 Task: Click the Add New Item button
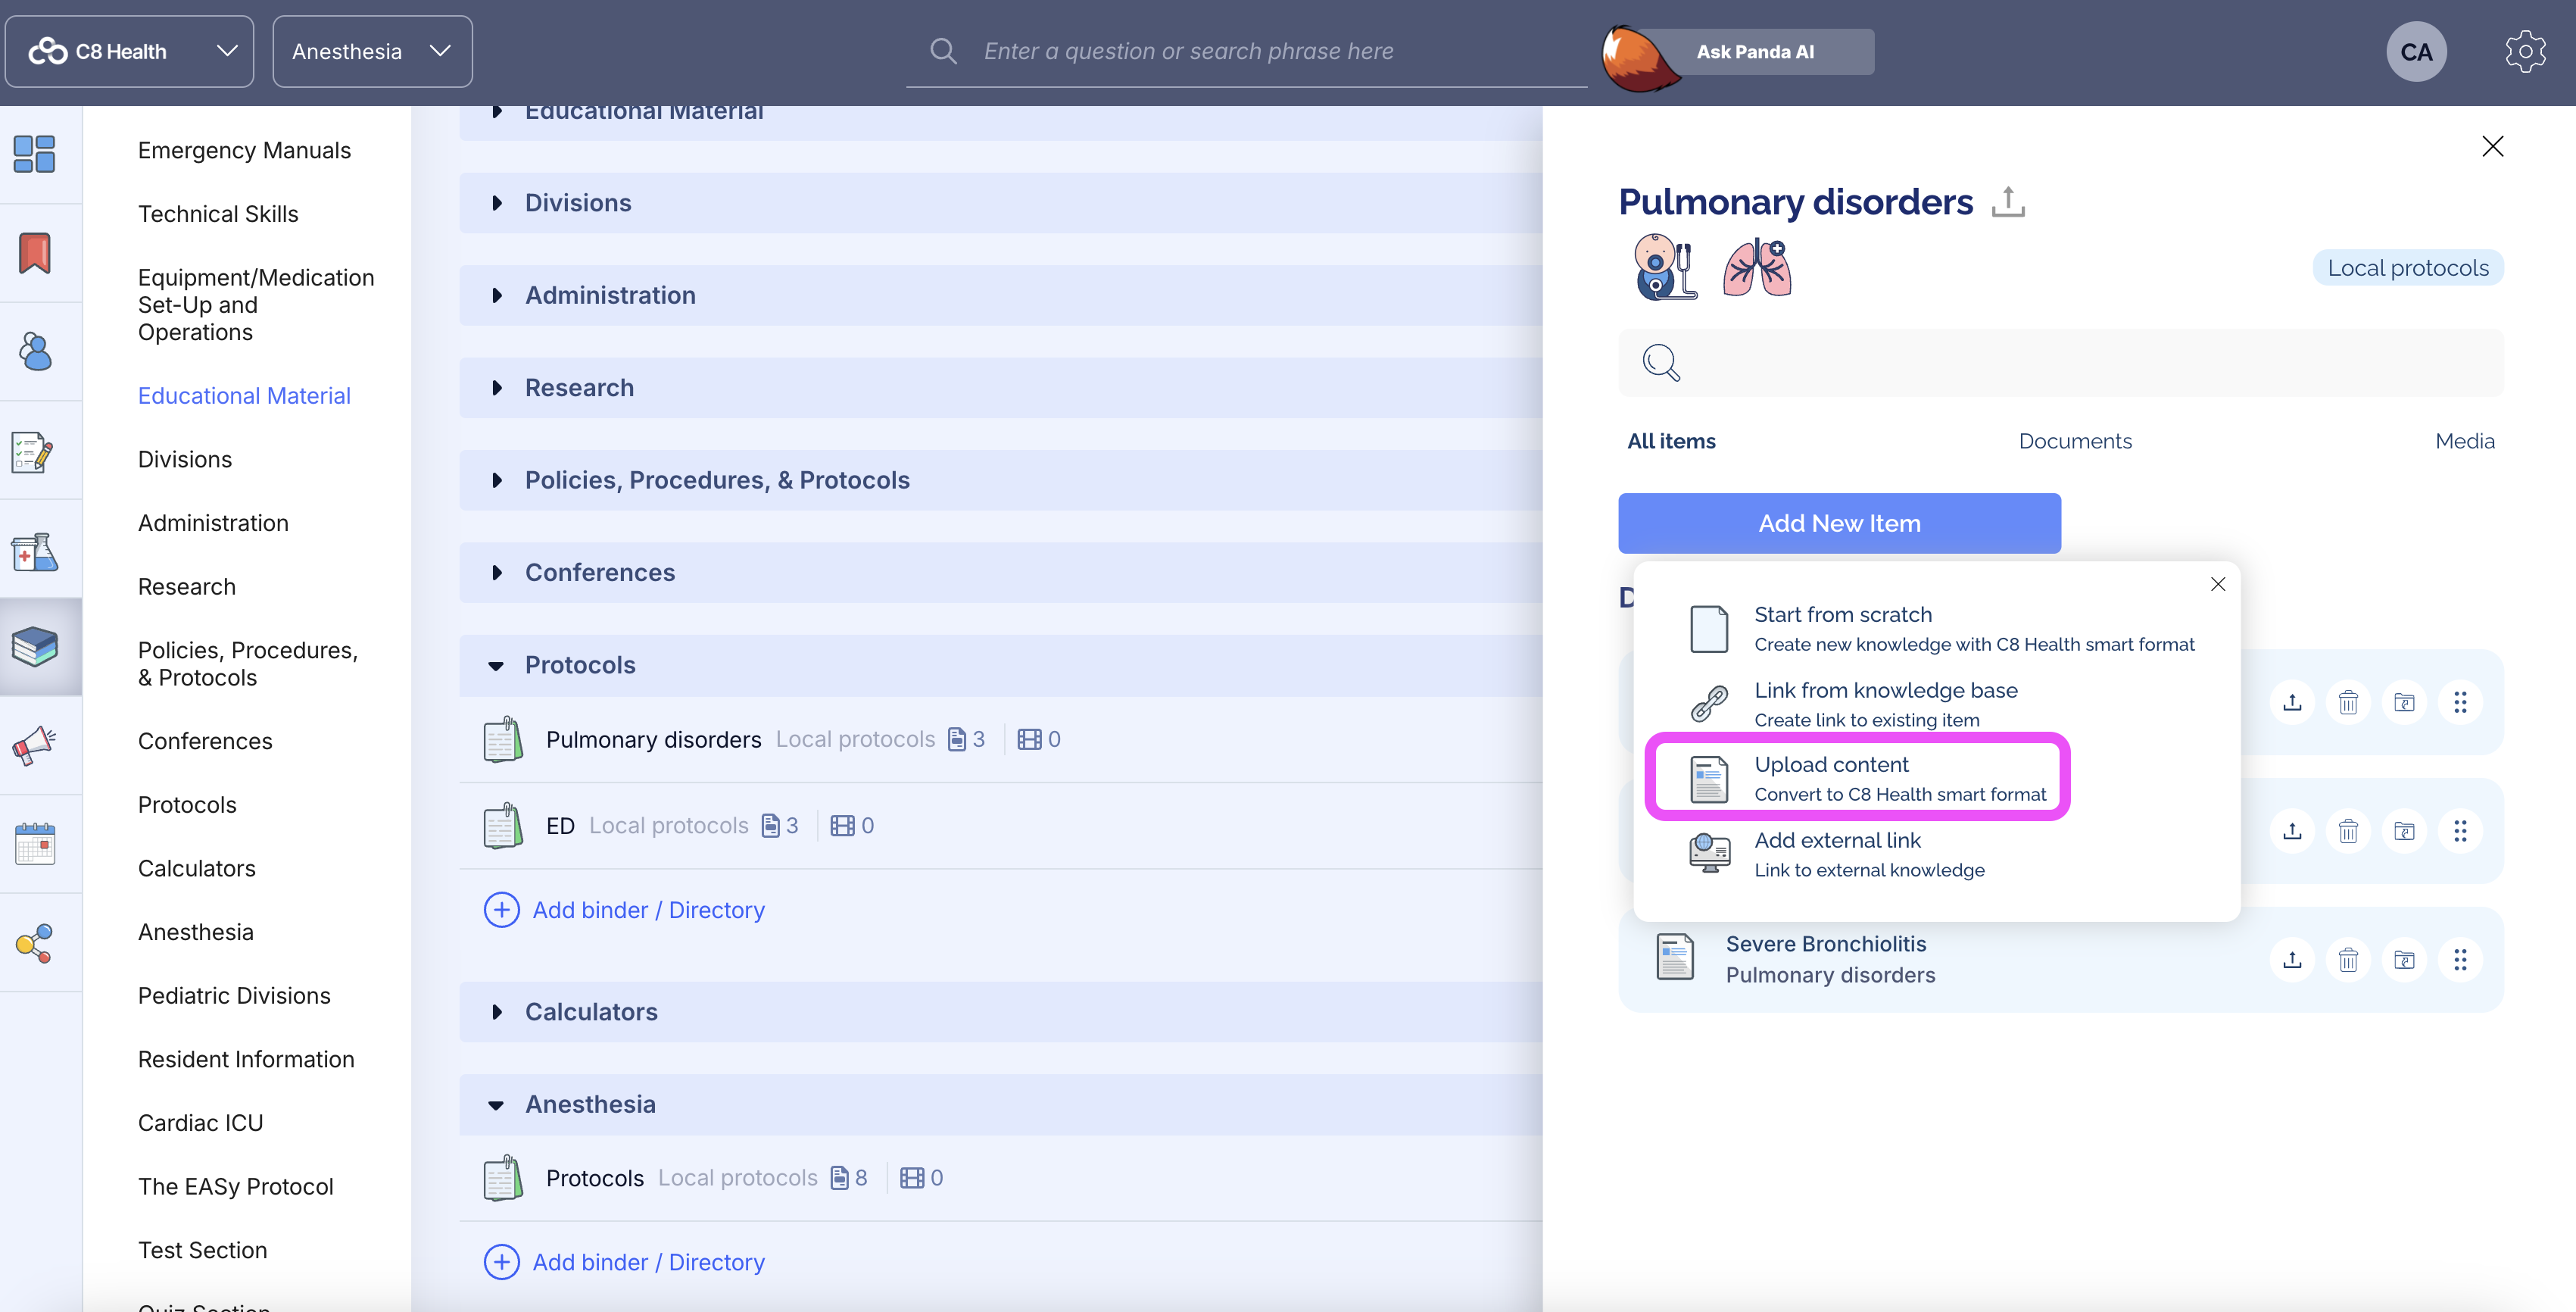point(1839,523)
